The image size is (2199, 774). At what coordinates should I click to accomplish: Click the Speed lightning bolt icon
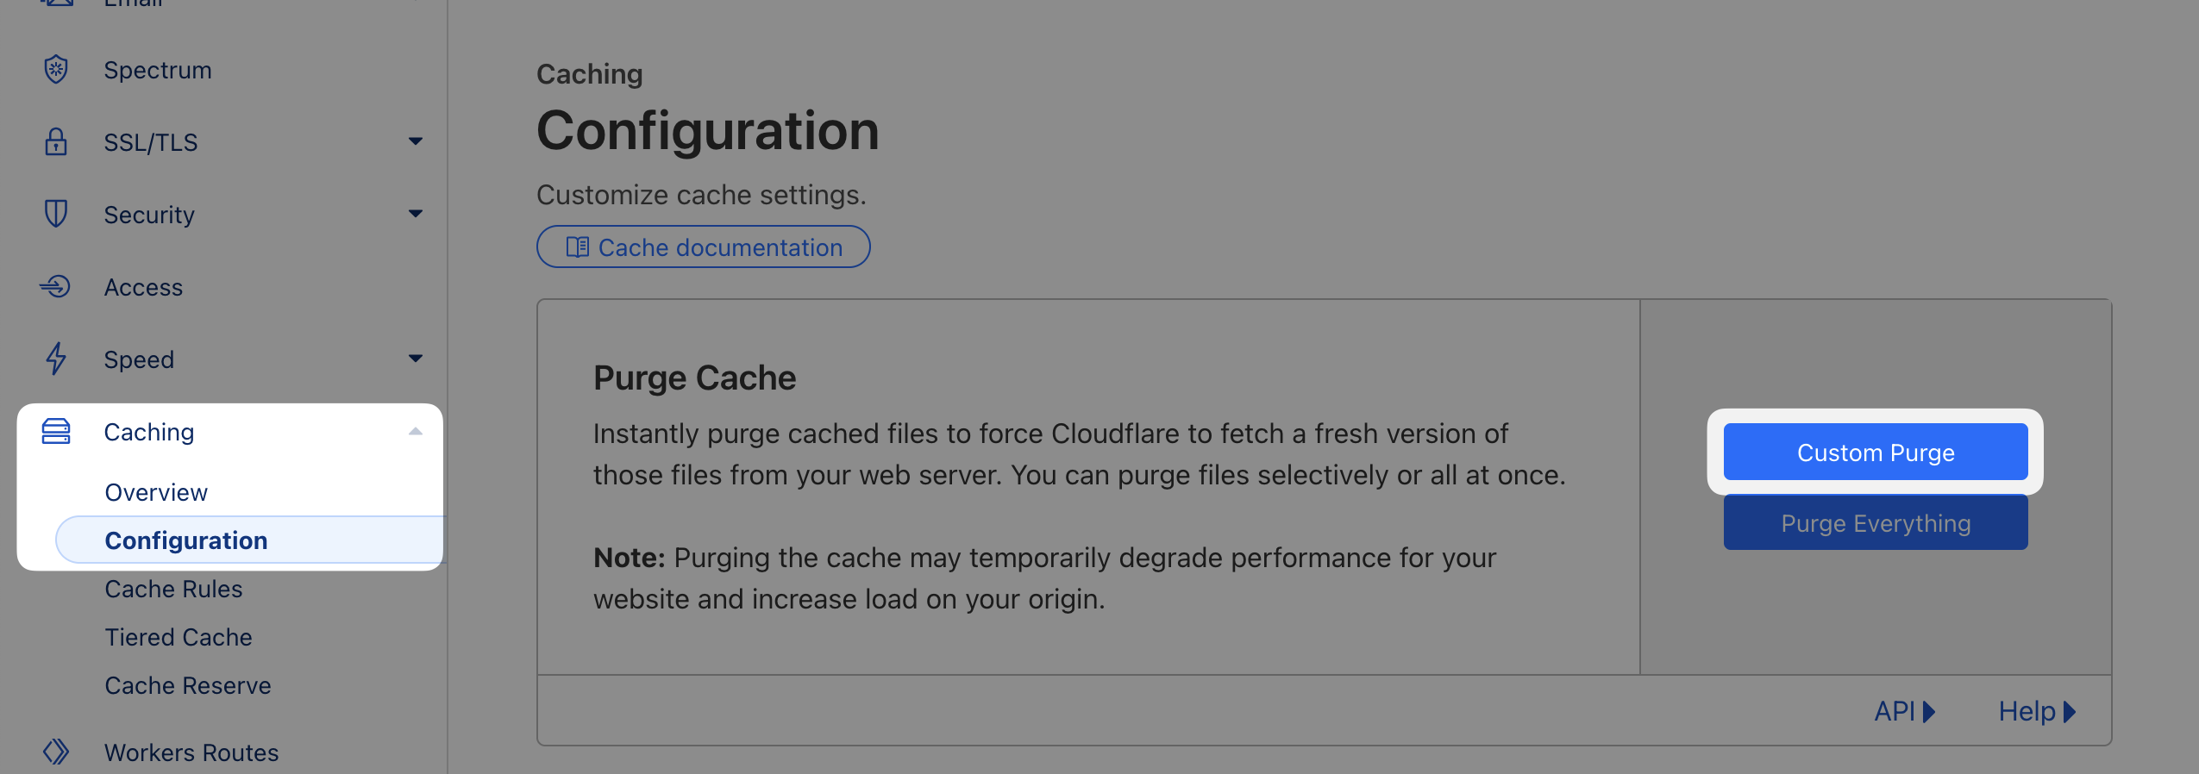click(56, 359)
